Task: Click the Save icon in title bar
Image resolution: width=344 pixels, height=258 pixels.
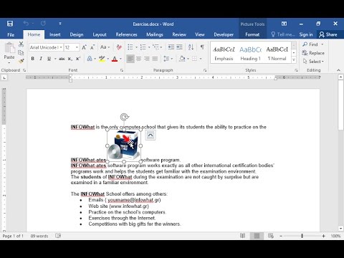Action: [10, 24]
